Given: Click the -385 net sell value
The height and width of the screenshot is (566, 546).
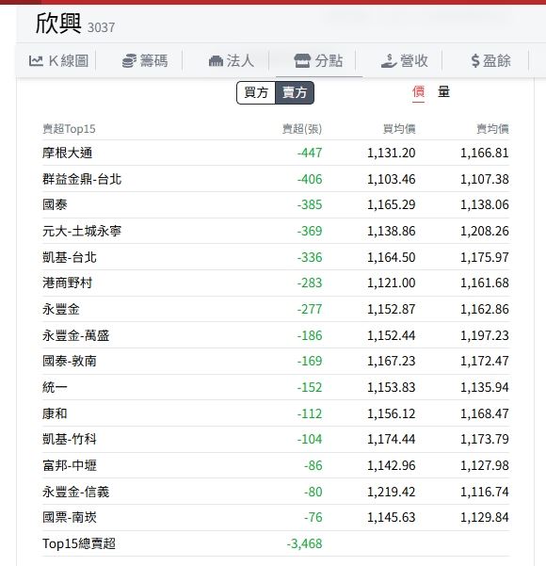Looking at the screenshot, I should (310, 204).
